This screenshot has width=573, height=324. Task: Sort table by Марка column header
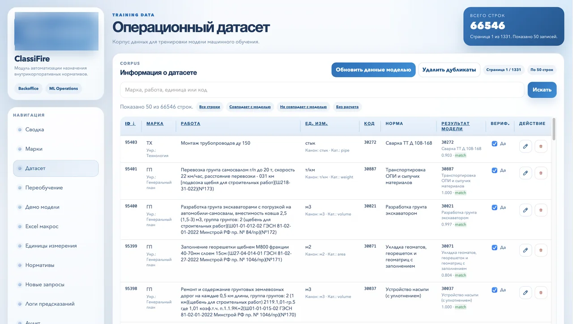coord(155,124)
